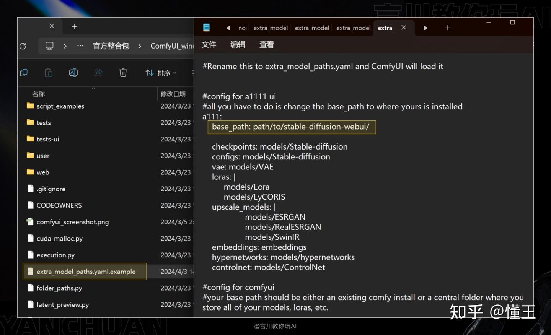Switch to the truncated 'no' Notepad tab
The height and width of the screenshot is (335, 551).
pyautogui.click(x=242, y=28)
